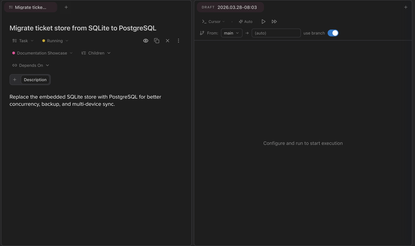Close the ticket with the X icon
The image size is (415, 246).
point(167,41)
